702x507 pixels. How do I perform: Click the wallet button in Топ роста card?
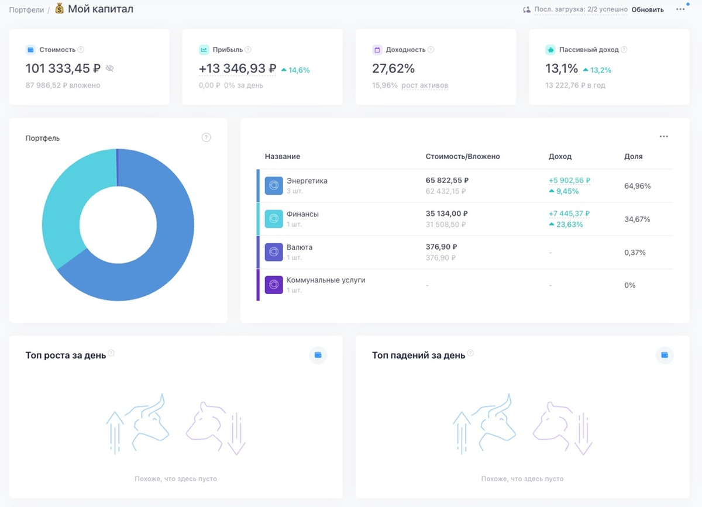click(318, 355)
